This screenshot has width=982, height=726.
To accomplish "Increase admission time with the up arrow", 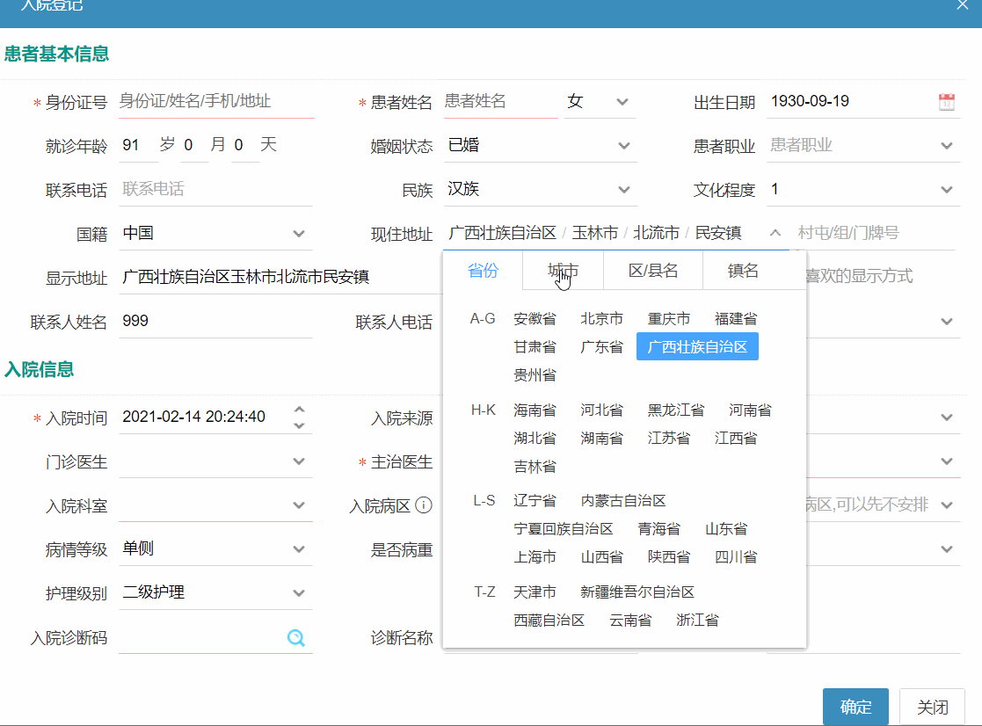I will [x=300, y=409].
